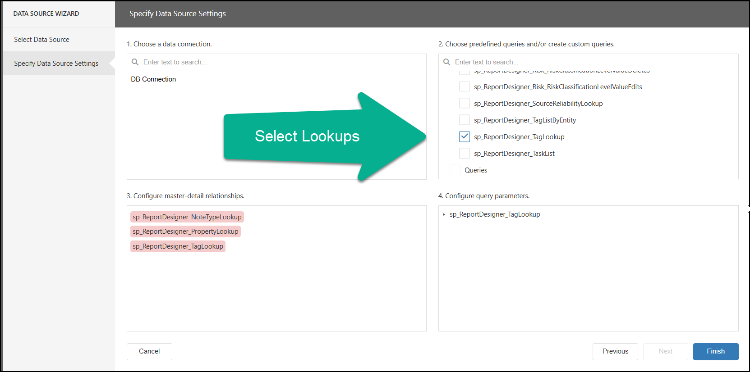Click the sp_ReportDesigner_PropertyLookup relationship tag
The image size is (750, 372).
pyautogui.click(x=185, y=231)
